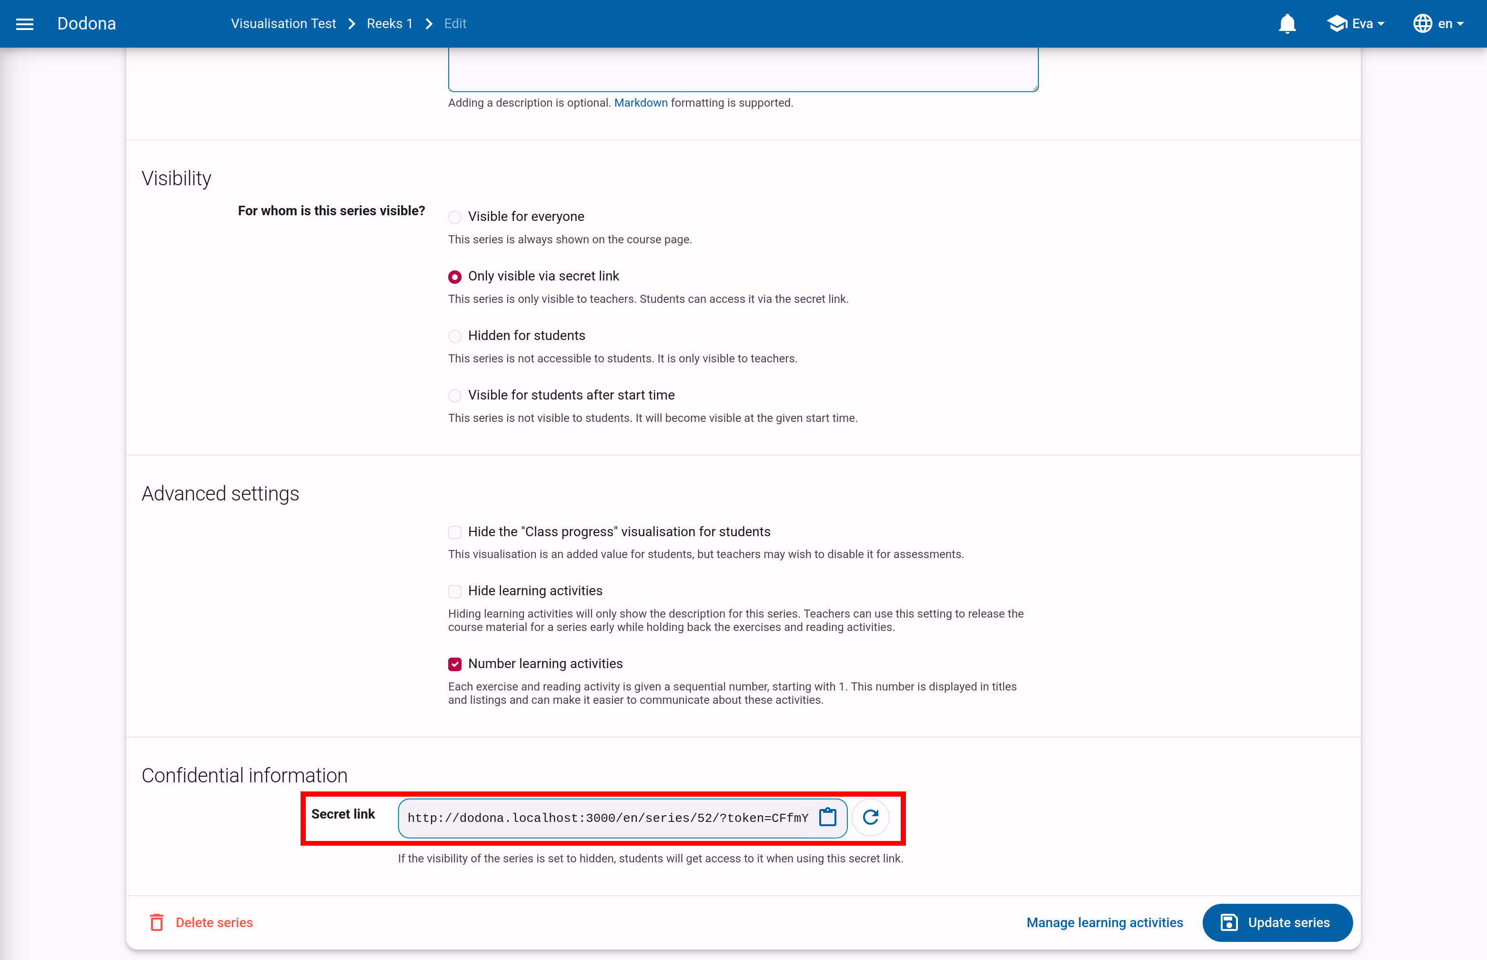
Task: Go to Reeks 1 breadcrumb
Action: [x=390, y=24]
